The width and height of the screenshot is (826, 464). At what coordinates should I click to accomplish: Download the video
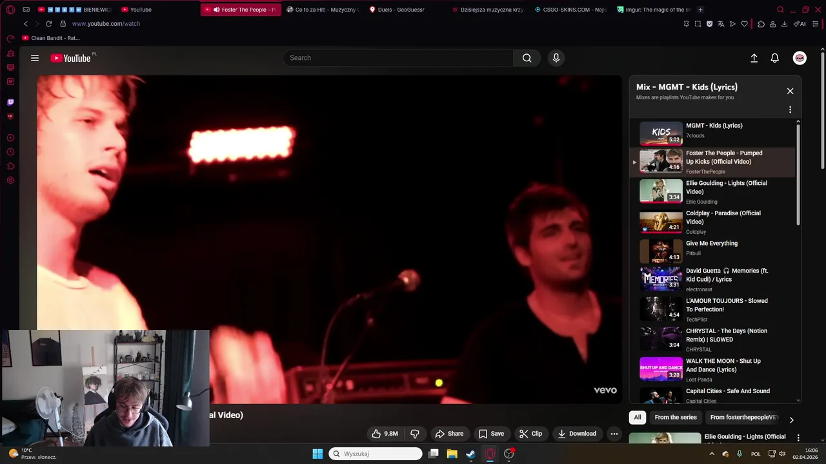click(x=577, y=434)
